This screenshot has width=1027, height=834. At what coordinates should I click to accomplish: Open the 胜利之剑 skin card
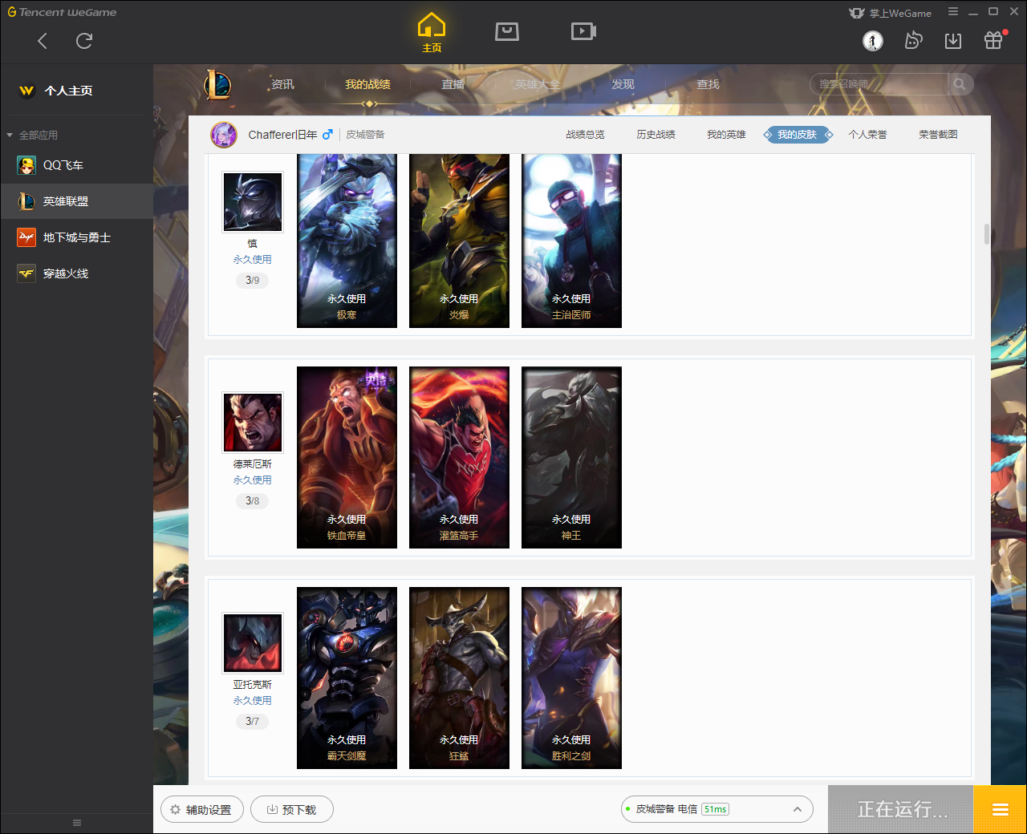(x=571, y=678)
